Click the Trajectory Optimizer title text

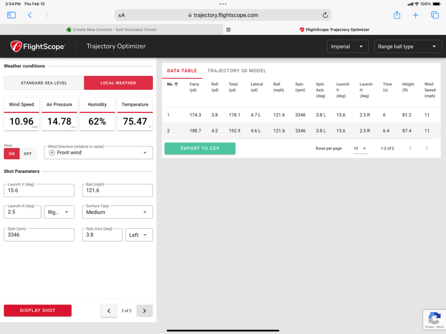(x=116, y=46)
